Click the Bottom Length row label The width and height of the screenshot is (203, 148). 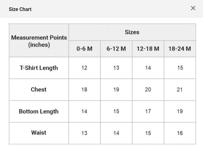pos(39,111)
